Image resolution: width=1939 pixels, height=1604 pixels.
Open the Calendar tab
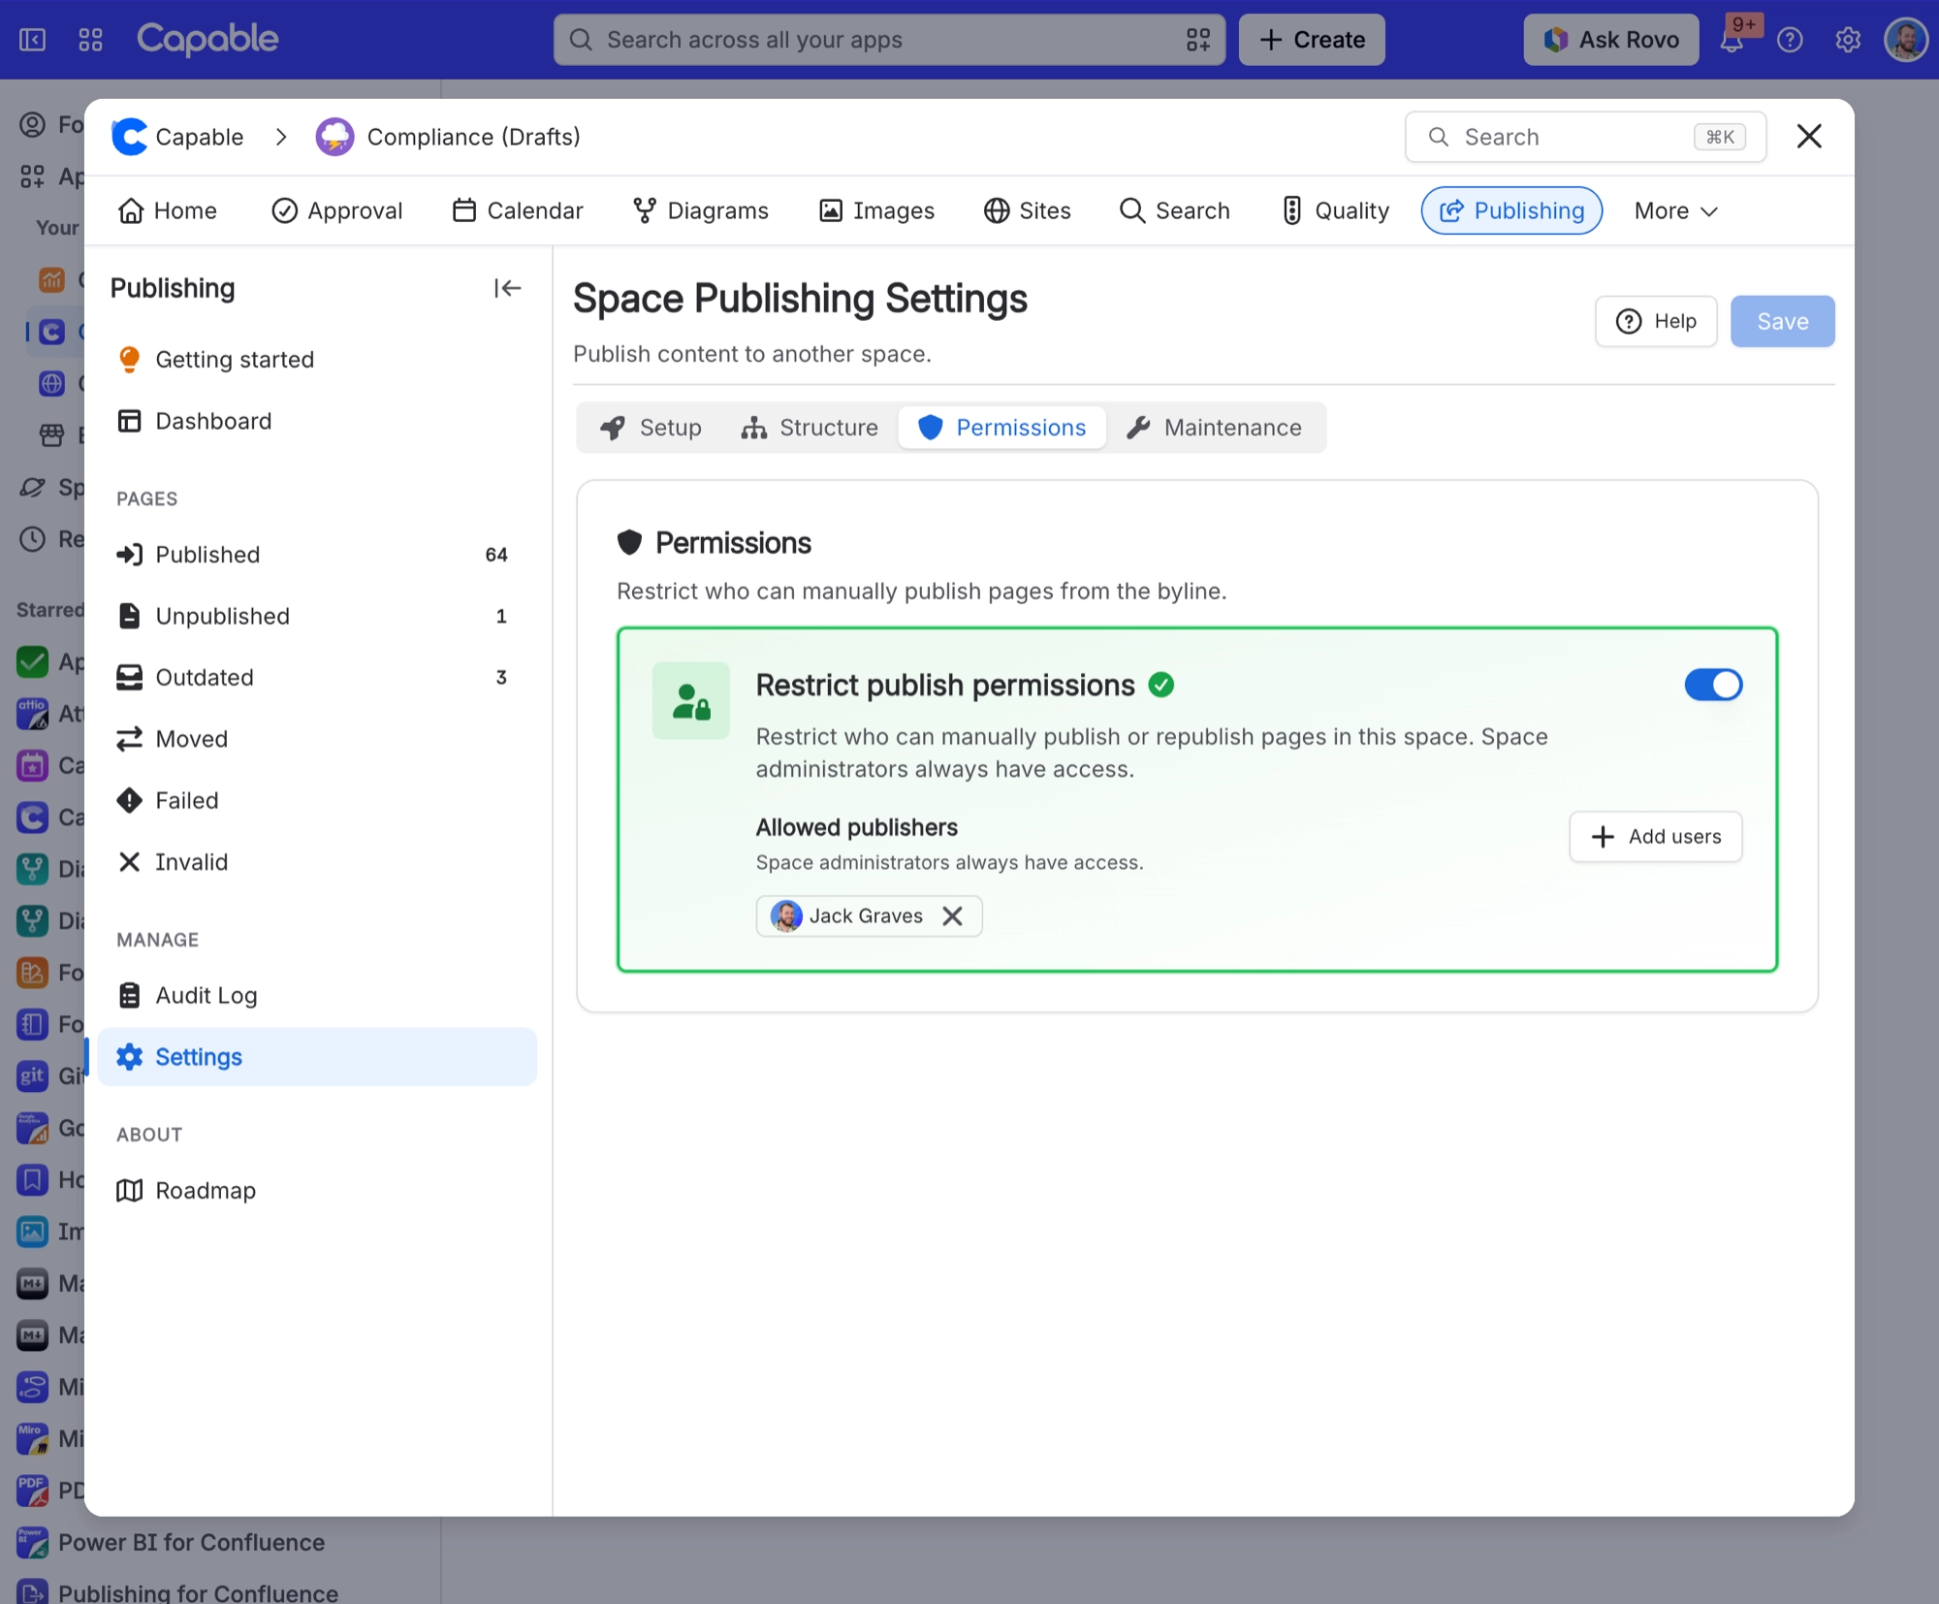518,210
